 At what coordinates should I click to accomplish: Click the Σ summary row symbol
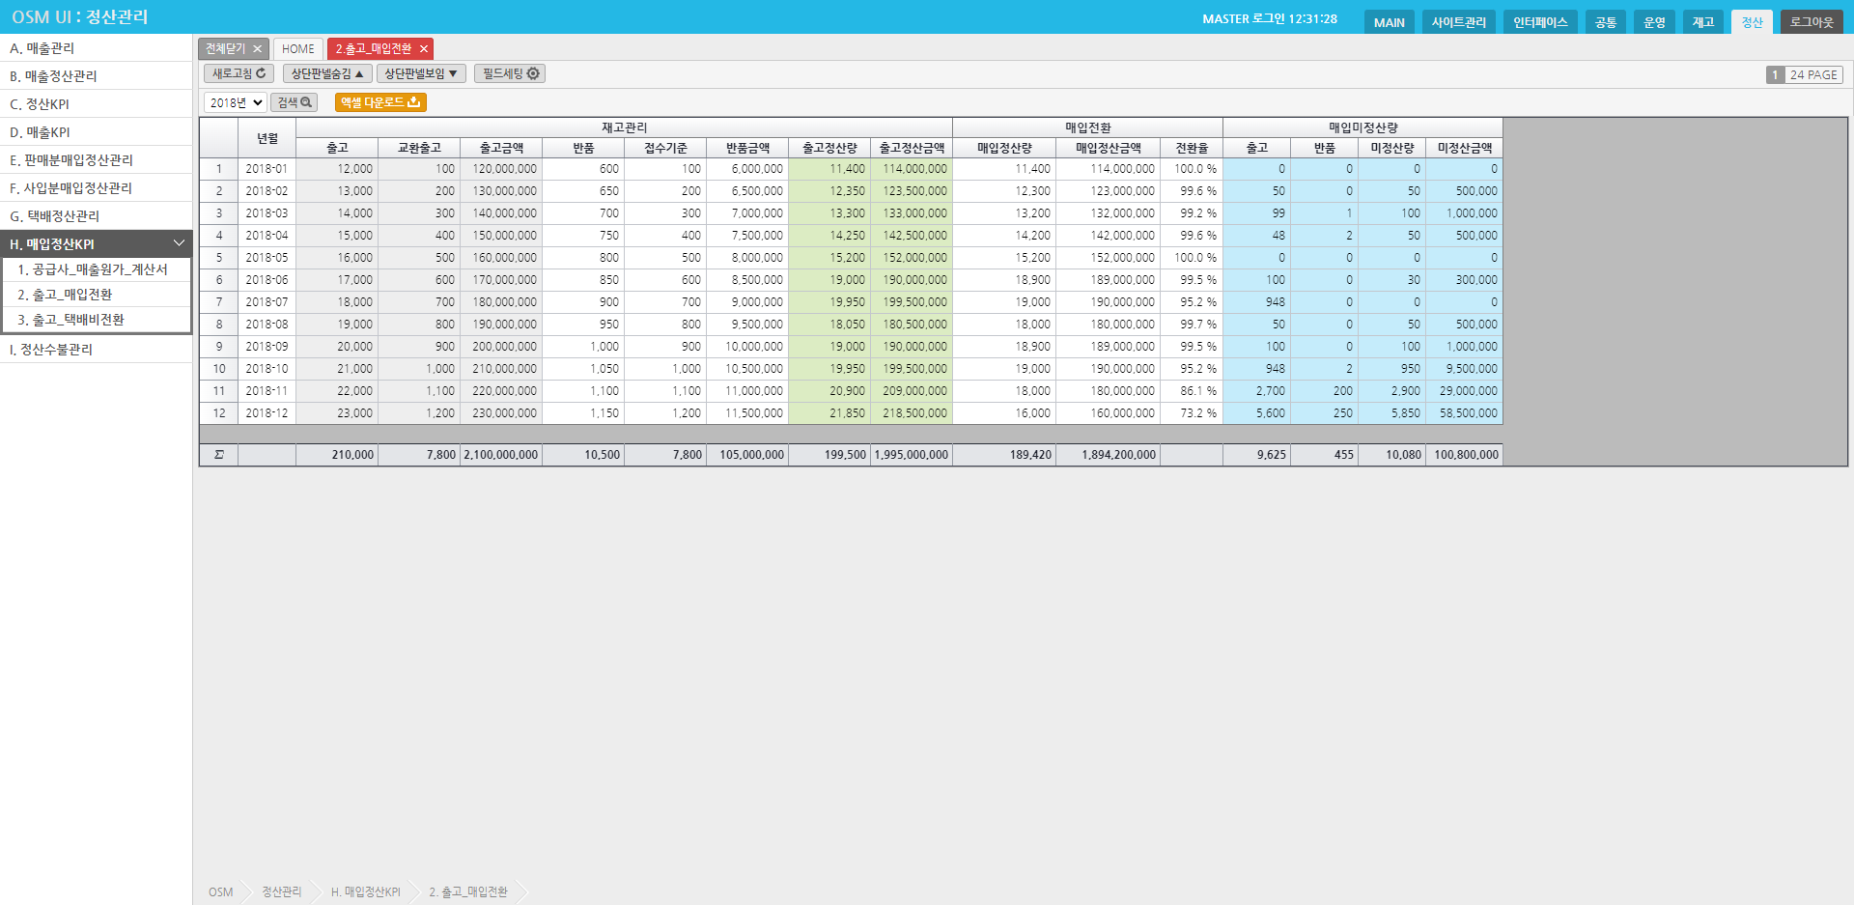point(219,455)
